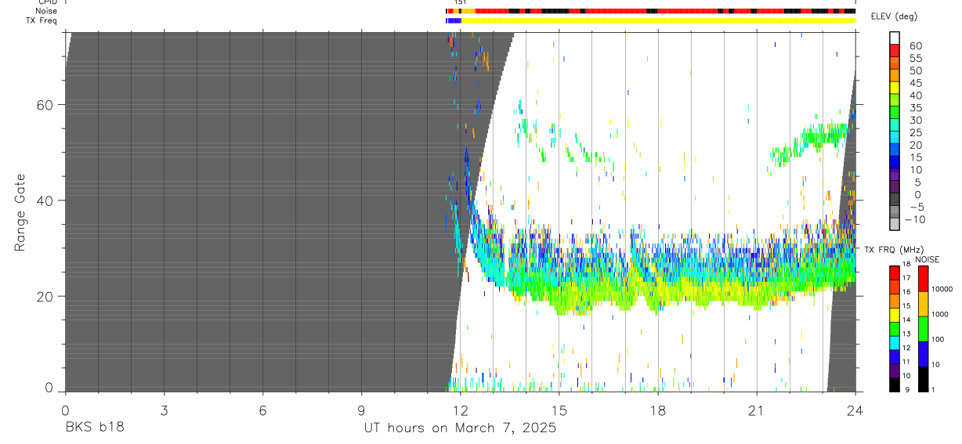Click the dark blue ELEV swatch beside 15

click(x=895, y=162)
